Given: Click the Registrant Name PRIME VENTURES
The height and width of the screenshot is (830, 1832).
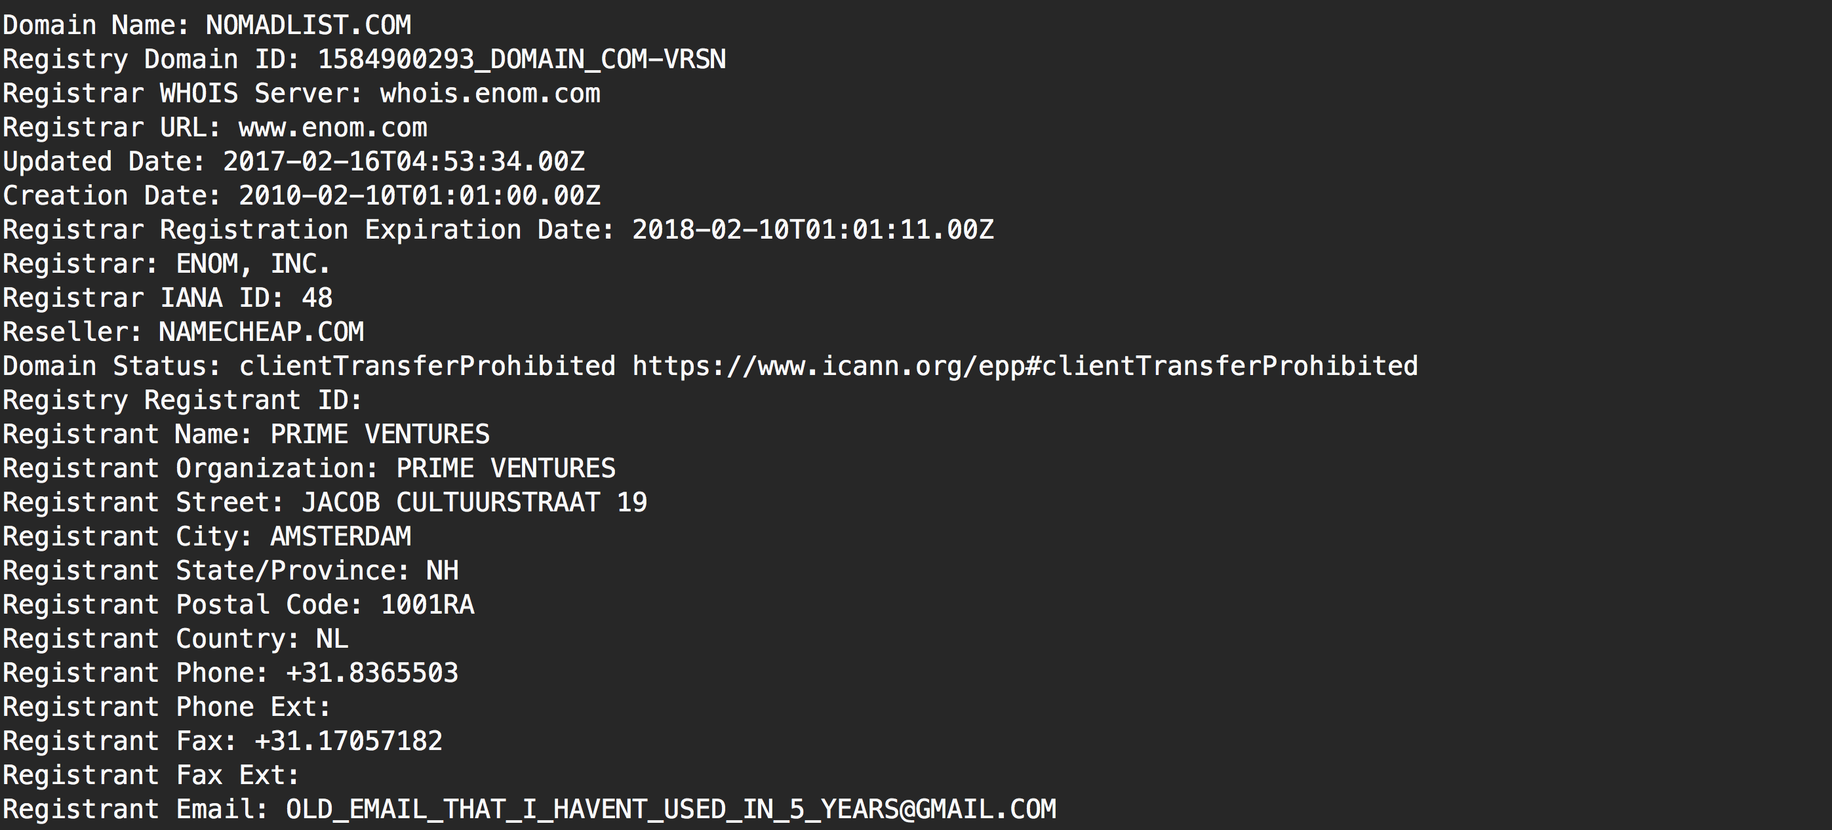Looking at the screenshot, I should [380, 435].
